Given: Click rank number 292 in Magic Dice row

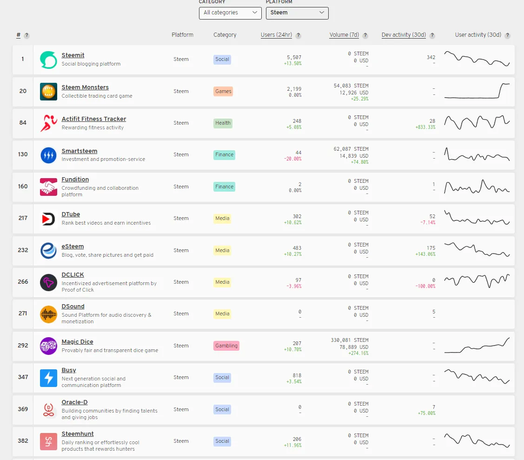Looking at the screenshot, I should pos(23,346).
